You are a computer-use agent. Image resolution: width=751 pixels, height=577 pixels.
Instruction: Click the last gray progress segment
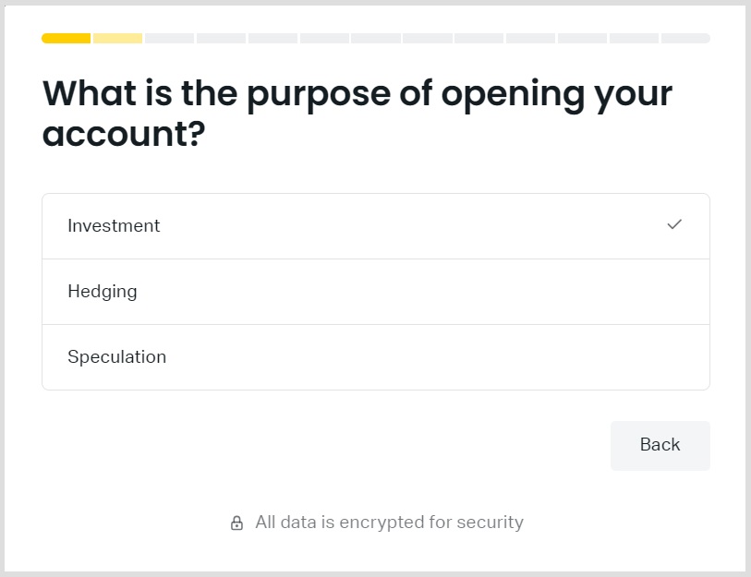click(685, 38)
